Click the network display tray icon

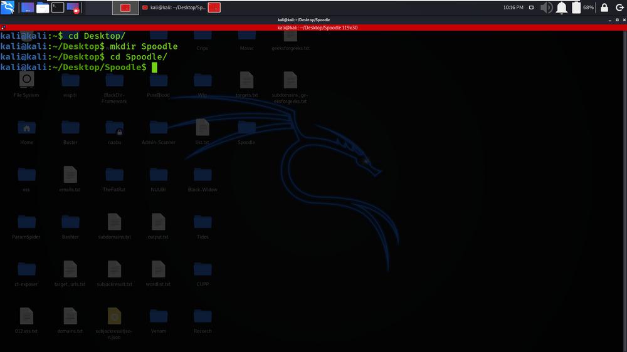(531, 8)
